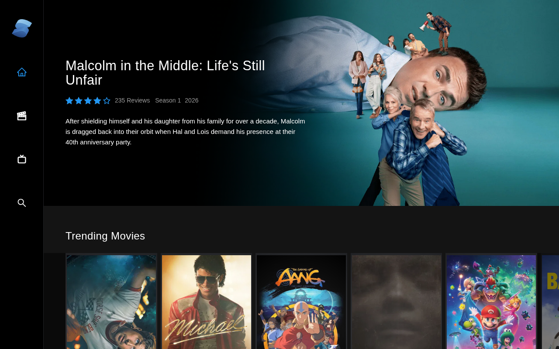Click the Trending Movies heading
The width and height of the screenshot is (559, 349).
[x=105, y=236]
